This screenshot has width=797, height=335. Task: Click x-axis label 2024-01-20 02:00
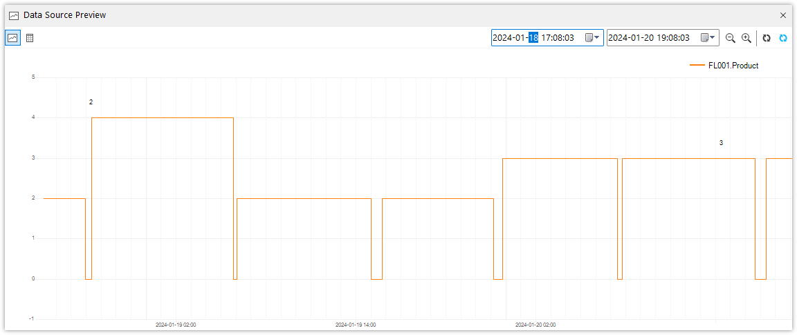(x=535, y=325)
